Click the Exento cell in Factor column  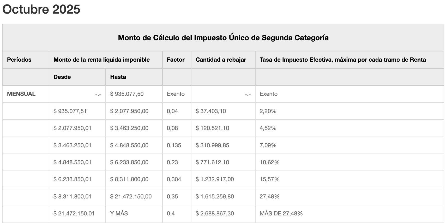point(176,94)
